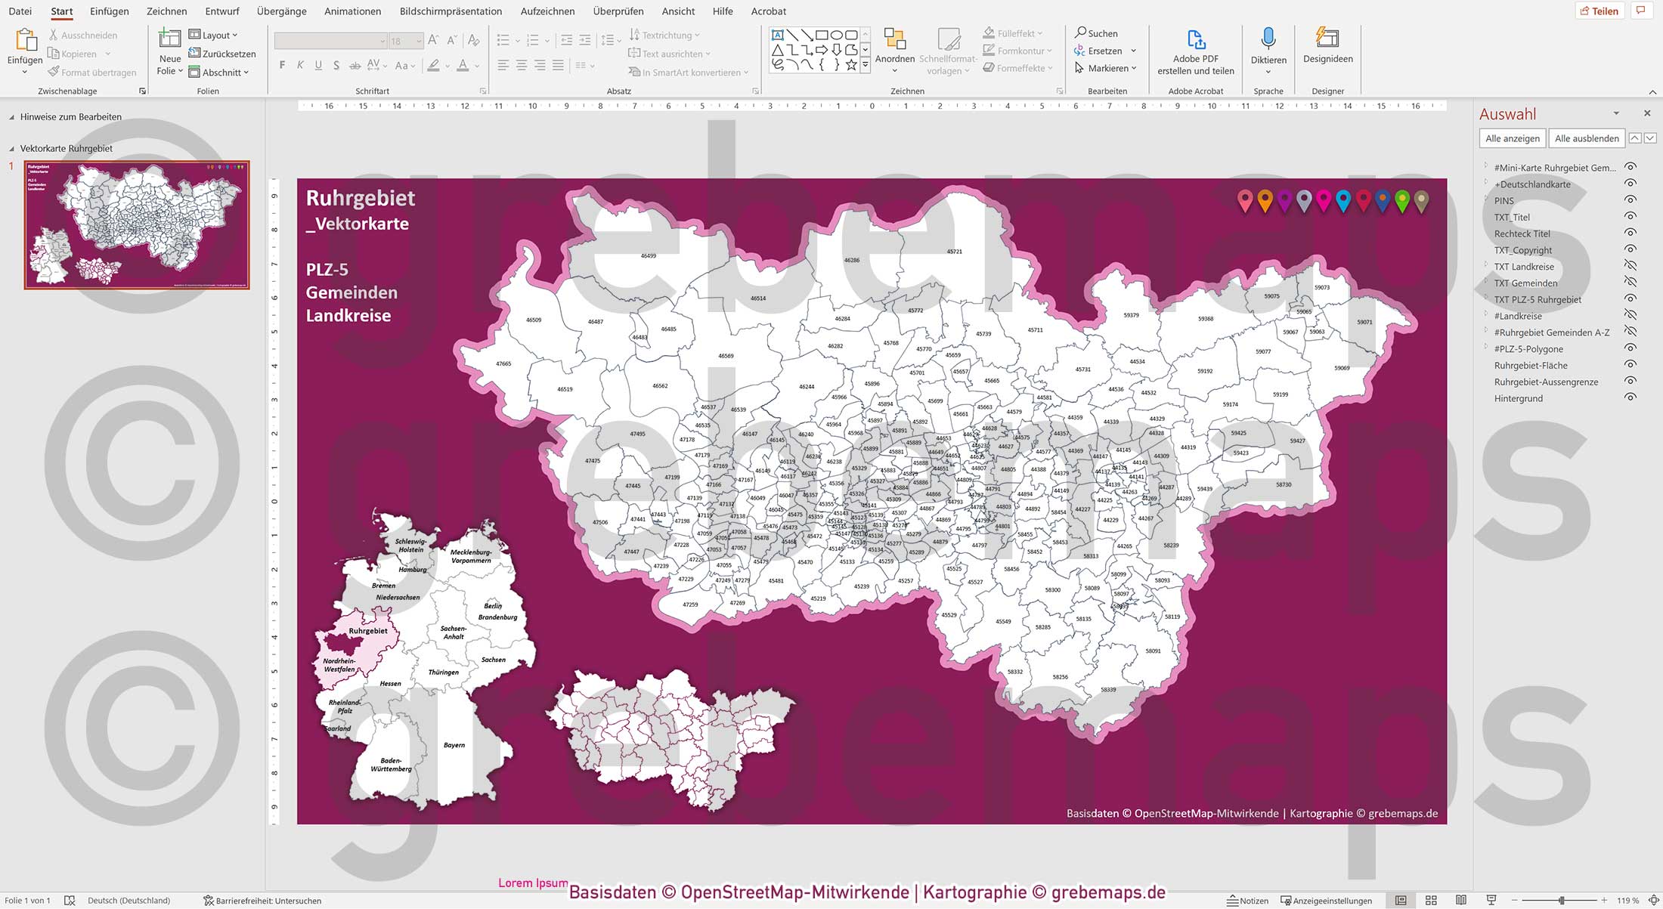Image resolution: width=1663 pixels, height=909 pixels.
Task: Select the Designideen icon
Action: coord(1327,38)
